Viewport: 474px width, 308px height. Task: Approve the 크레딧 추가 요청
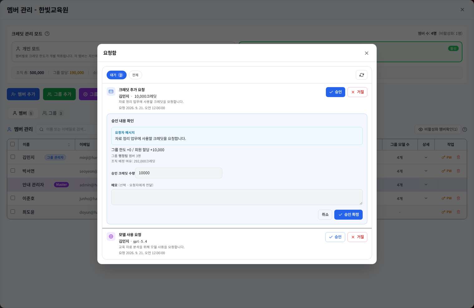tap(336, 92)
